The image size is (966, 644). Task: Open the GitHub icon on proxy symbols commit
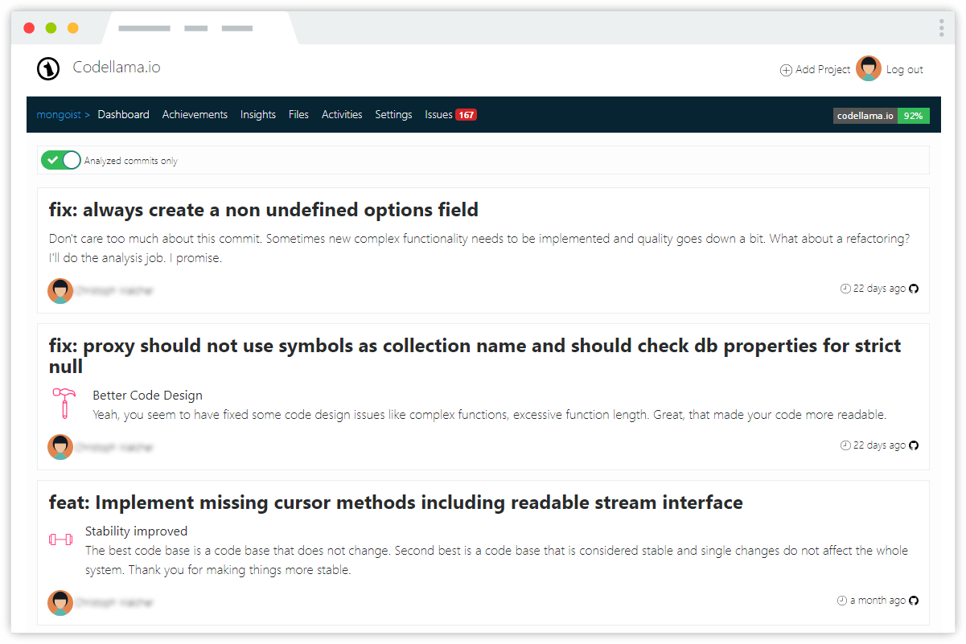(x=914, y=445)
